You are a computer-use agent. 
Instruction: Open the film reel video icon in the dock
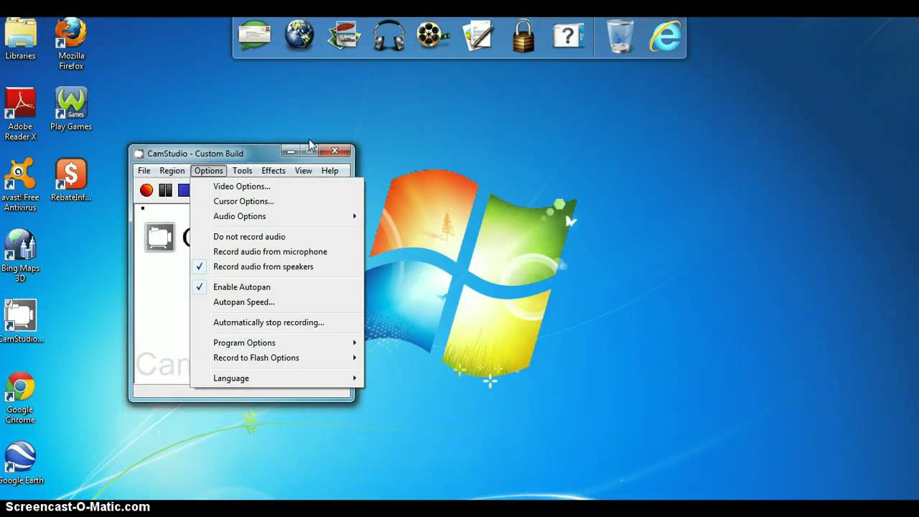coord(433,36)
